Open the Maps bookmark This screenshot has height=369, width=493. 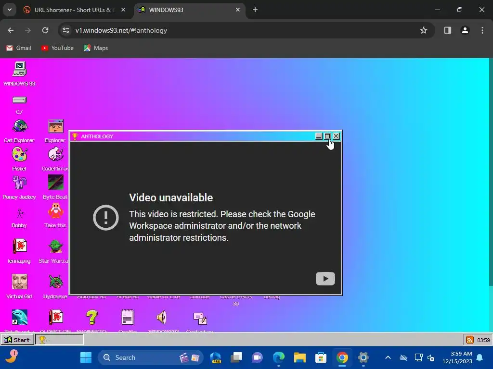coord(96,48)
